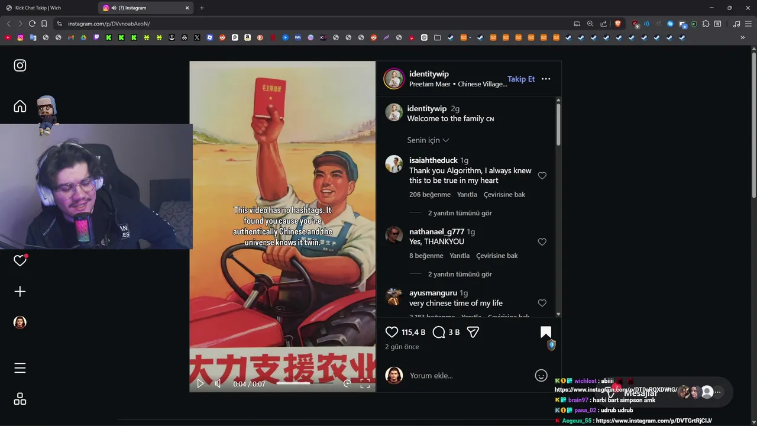Open notifications heart icon in sidebar
This screenshot has height=426, width=757.
(x=20, y=260)
